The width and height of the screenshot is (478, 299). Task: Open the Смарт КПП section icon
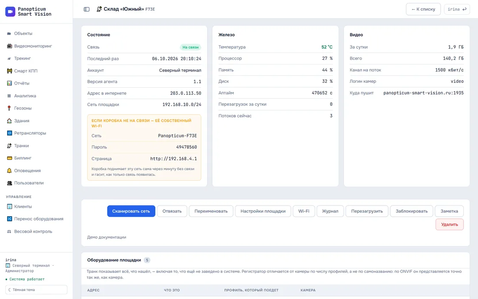click(x=9, y=71)
